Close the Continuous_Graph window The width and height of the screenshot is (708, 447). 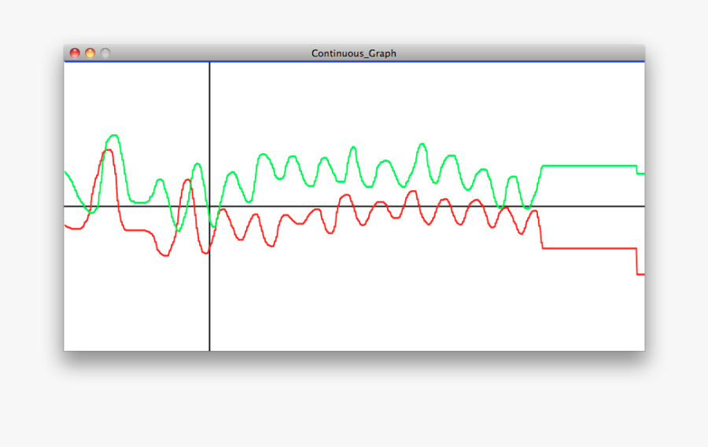[75, 53]
